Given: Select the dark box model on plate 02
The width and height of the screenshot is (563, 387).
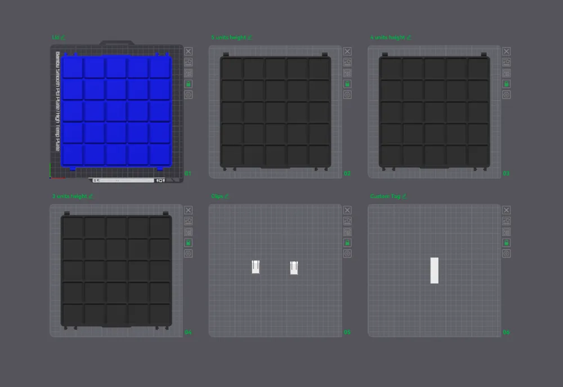Looking at the screenshot, I should (275, 111).
